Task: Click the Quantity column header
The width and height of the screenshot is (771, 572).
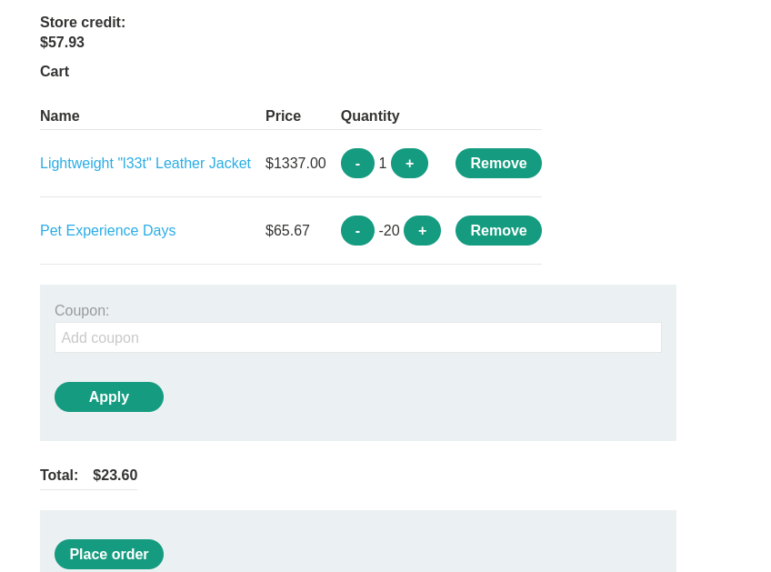Action: (370, 116)
